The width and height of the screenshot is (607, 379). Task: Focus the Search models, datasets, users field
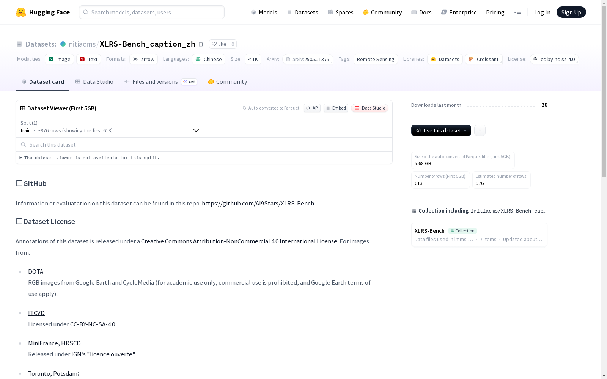(x=152, y=12)
